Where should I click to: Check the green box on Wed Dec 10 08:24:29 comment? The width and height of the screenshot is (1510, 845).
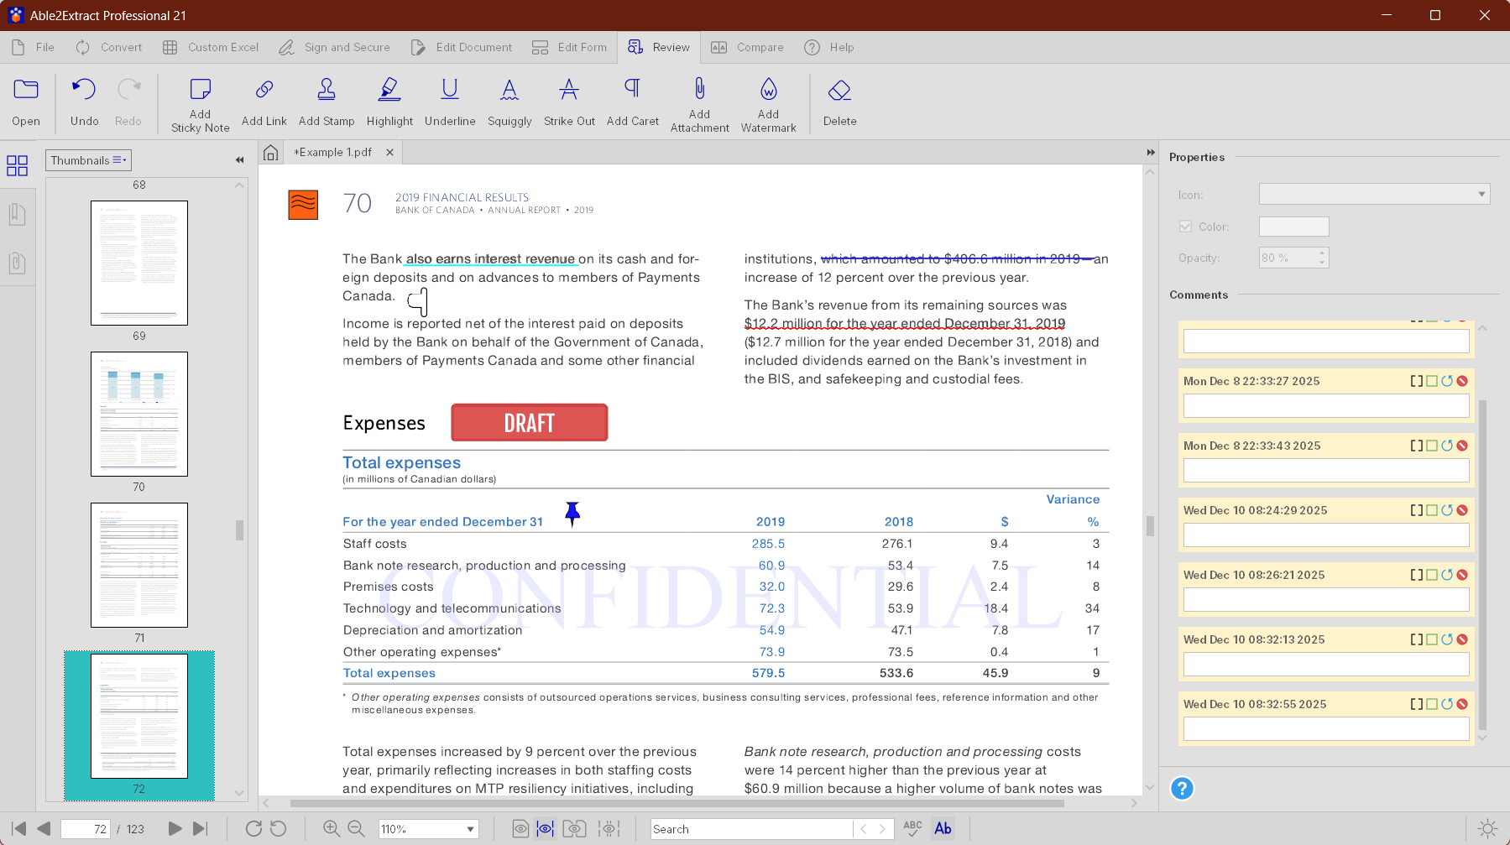[x=1432, y=510]
